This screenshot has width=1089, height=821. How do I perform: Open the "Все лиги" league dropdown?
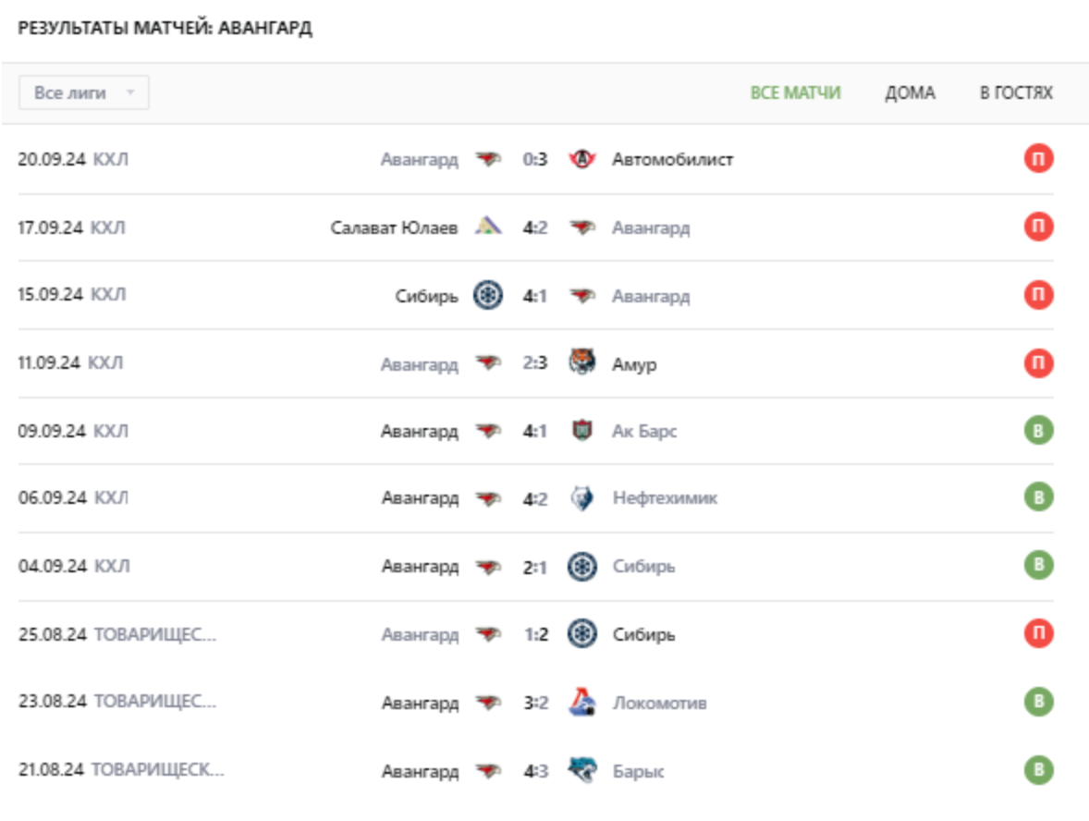coord(84,93)
